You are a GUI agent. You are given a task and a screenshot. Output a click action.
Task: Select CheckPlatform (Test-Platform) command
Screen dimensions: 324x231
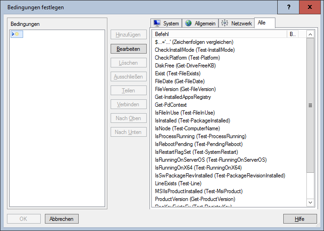[x=187, y=58]
